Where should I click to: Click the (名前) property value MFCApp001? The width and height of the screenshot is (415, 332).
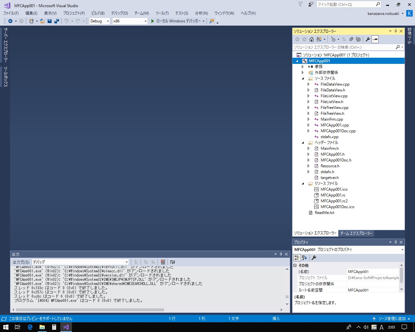(373, 272)
